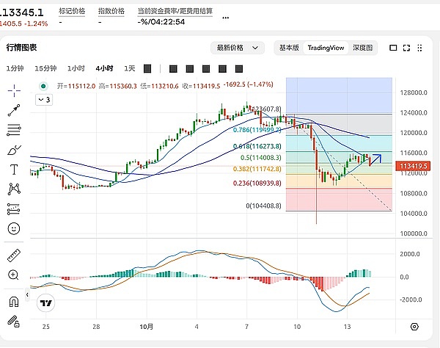Image resolution: width=440 pixels, height=348 pixels.
Task: Select the text annotation tool
Action: click(x=14, y=170)
